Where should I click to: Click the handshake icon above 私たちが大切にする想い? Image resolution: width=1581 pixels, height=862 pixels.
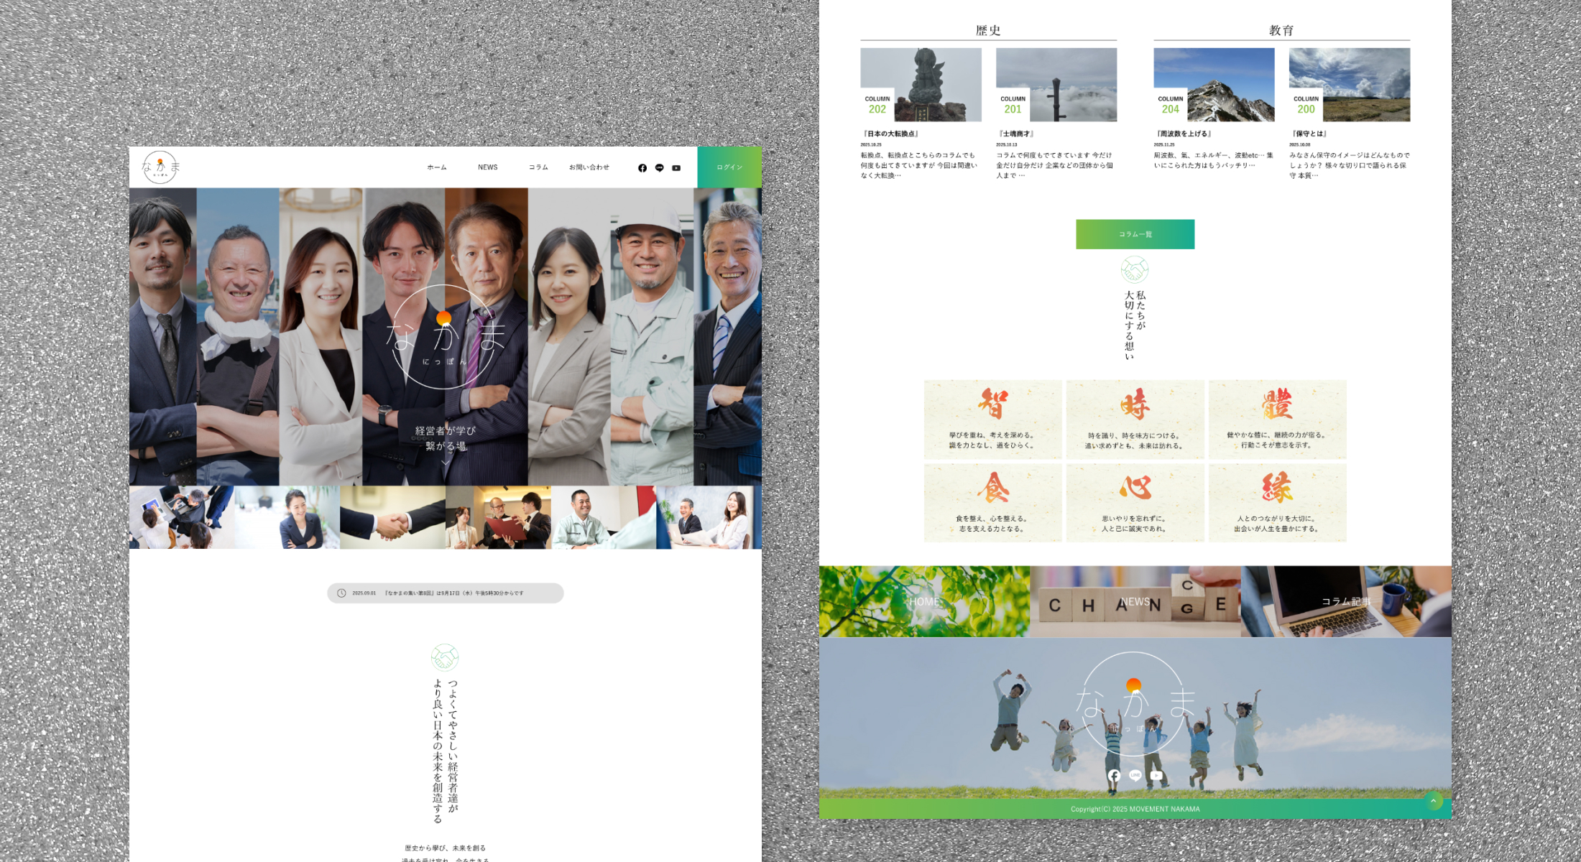[1134, 269]
